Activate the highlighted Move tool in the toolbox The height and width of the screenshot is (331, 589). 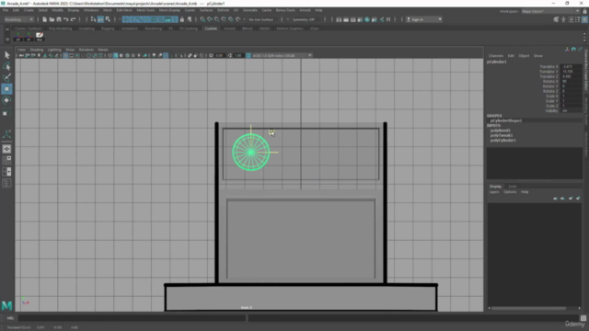[x=6, y=89]
